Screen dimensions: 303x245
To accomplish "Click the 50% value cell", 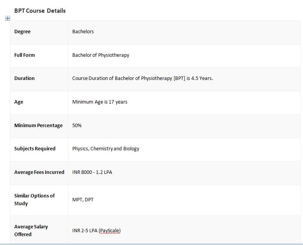I will tap(184, 126).
